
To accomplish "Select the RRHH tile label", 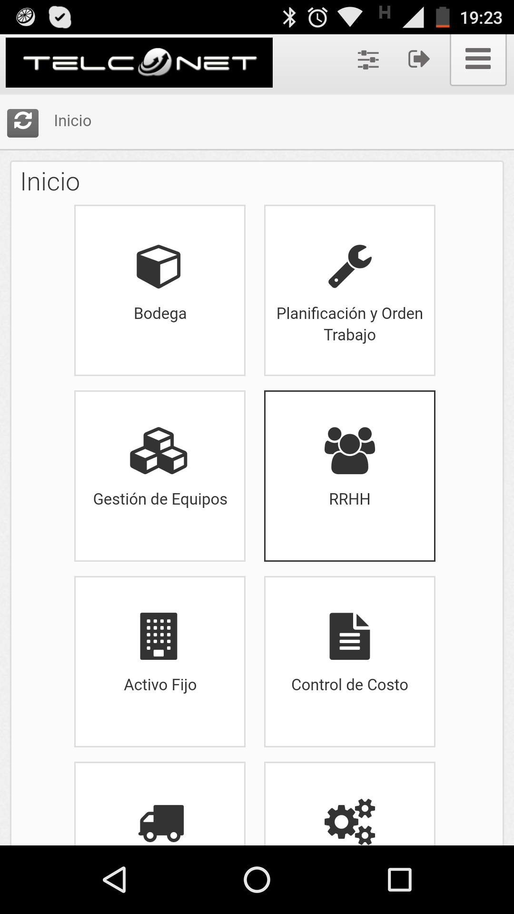I will pos(350,499).
